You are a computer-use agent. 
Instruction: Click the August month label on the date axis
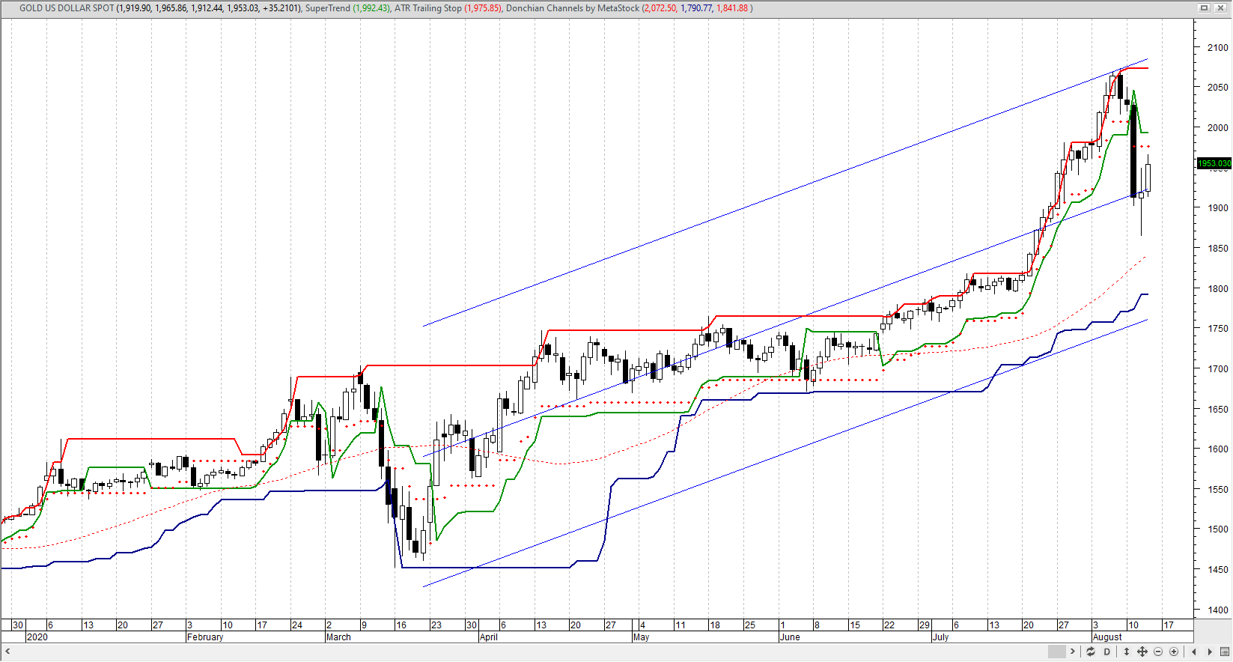(1107, 637)
